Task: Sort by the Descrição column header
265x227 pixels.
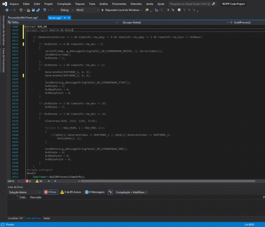Action: pyautogui.click(x=36, y=197)
